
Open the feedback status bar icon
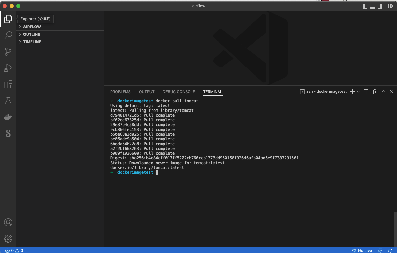pos(380,251)
